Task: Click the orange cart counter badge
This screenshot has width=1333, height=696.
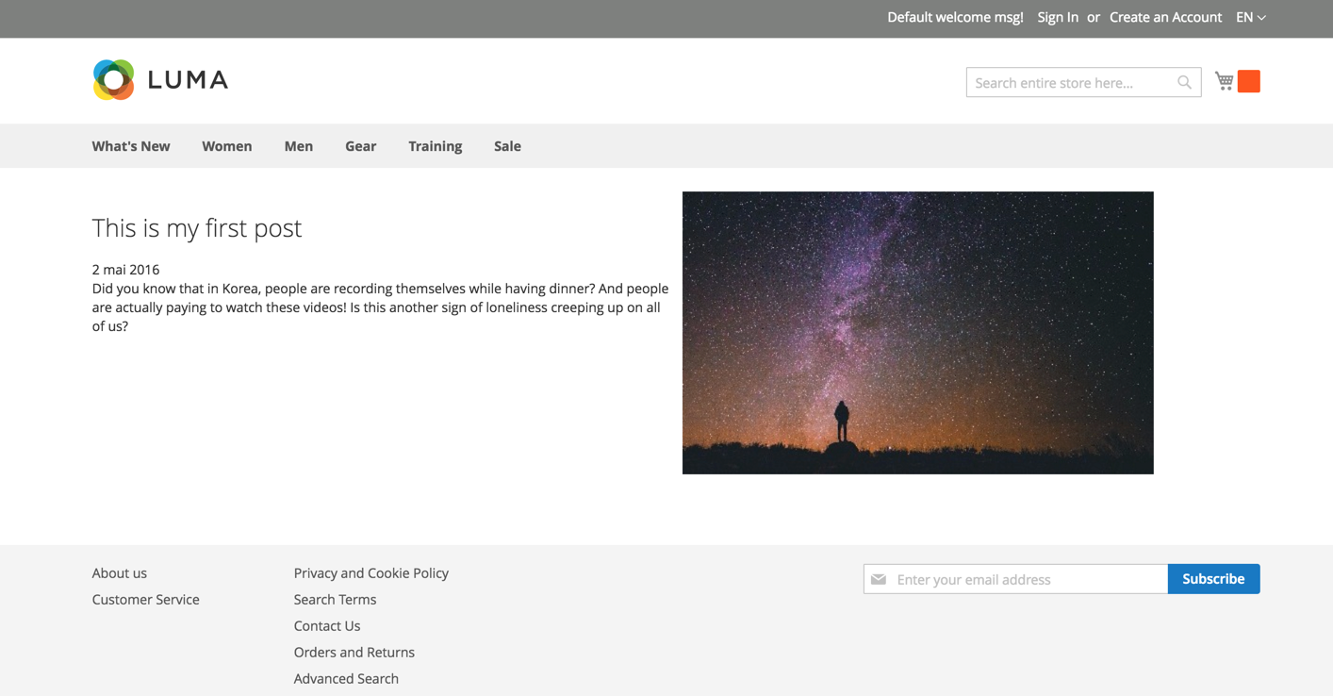Action: 1249,81
